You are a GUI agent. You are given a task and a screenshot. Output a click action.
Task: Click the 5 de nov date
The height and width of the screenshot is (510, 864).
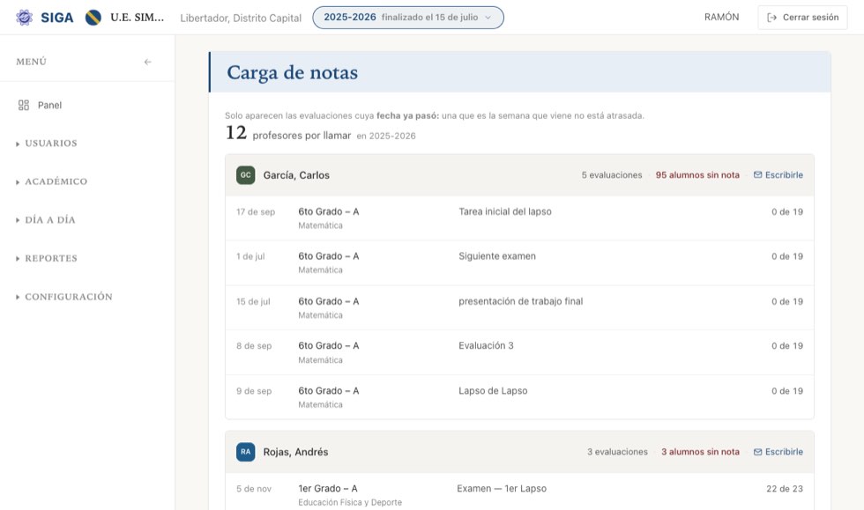point(254,489)
